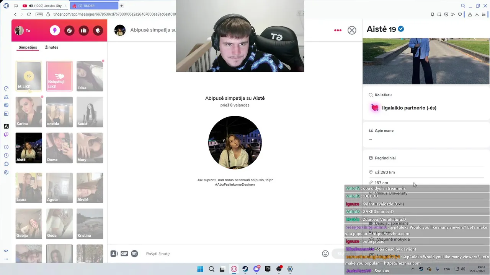The width and height of the screenshot is (490, 275).
Task: Open the match with Mary
Action: click(90, 148)
